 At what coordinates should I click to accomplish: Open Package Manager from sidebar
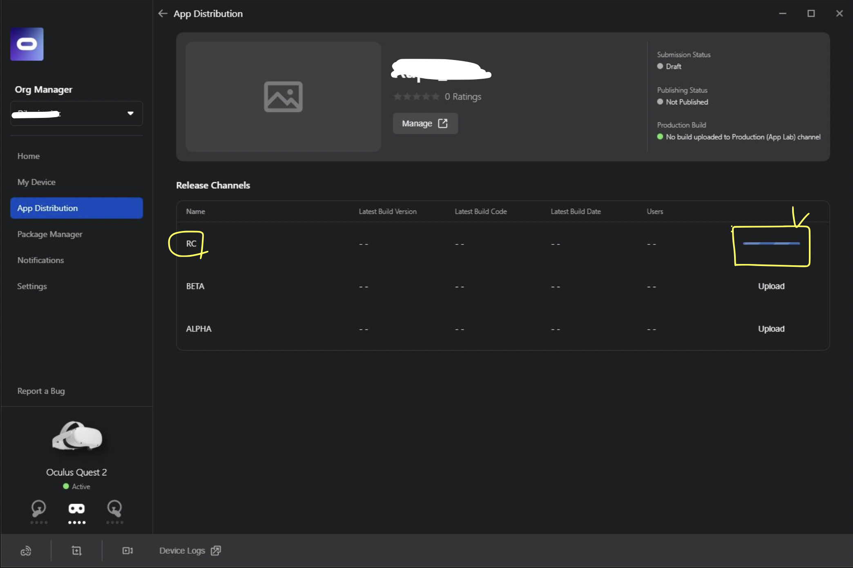(x=50, y=234)
